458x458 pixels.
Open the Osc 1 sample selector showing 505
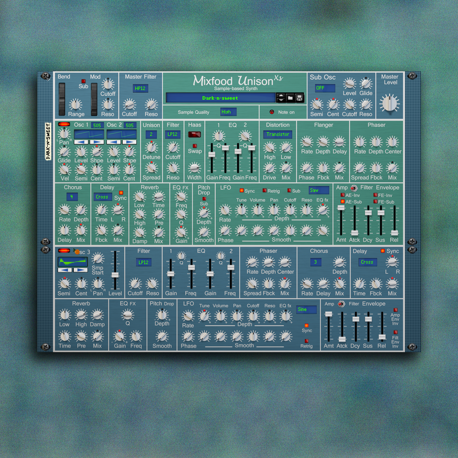click(97, 125)
